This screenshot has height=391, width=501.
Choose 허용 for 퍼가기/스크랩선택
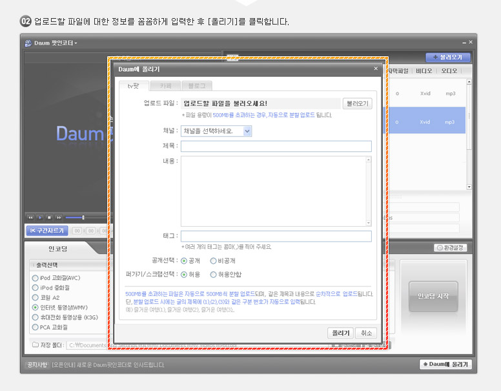[x=184, y=275]
